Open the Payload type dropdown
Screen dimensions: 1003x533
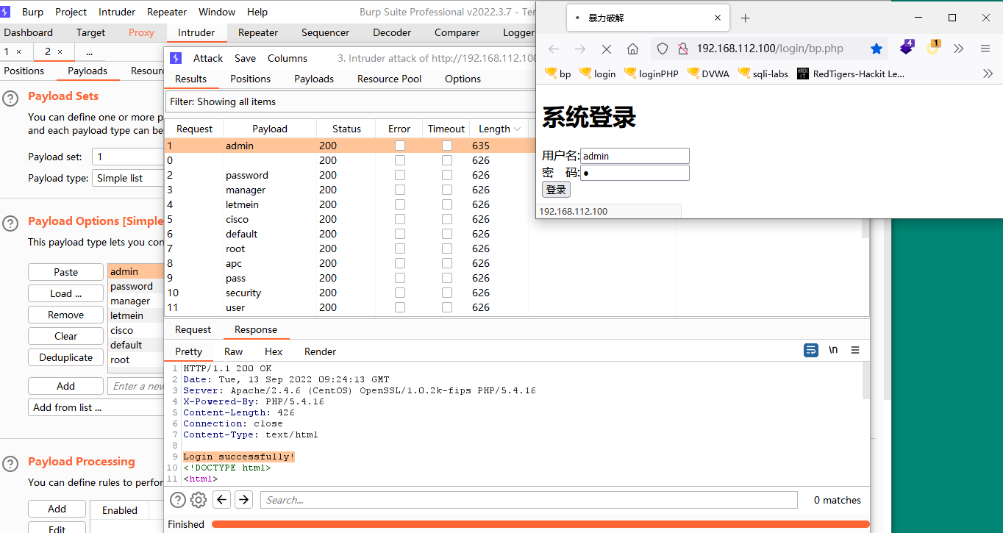[129, 178]
